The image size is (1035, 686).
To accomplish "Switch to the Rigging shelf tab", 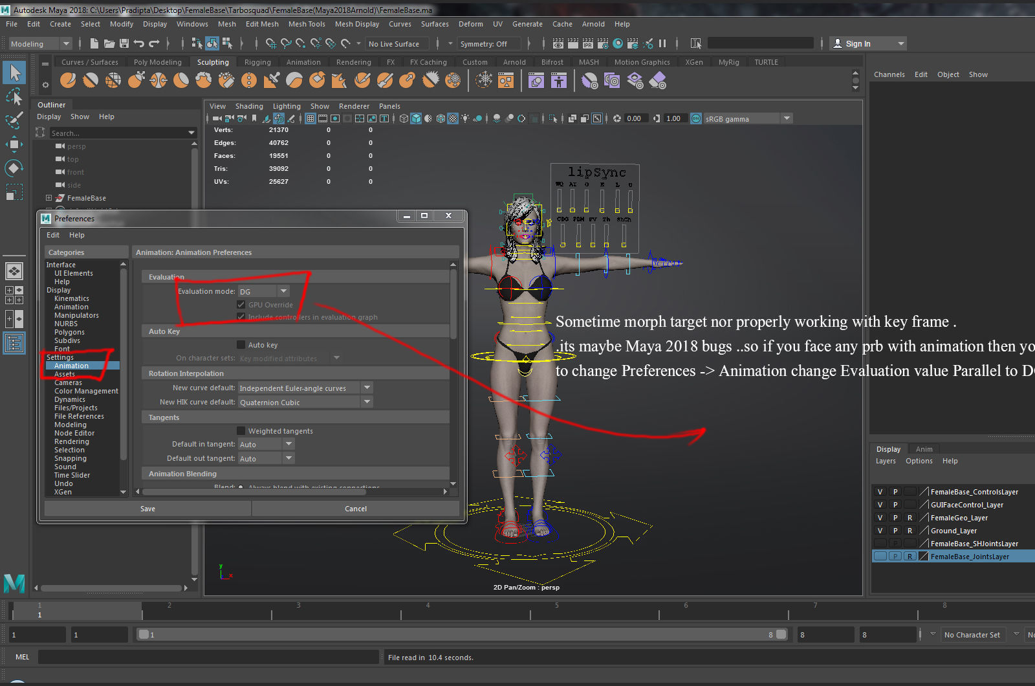I will 257,62.
